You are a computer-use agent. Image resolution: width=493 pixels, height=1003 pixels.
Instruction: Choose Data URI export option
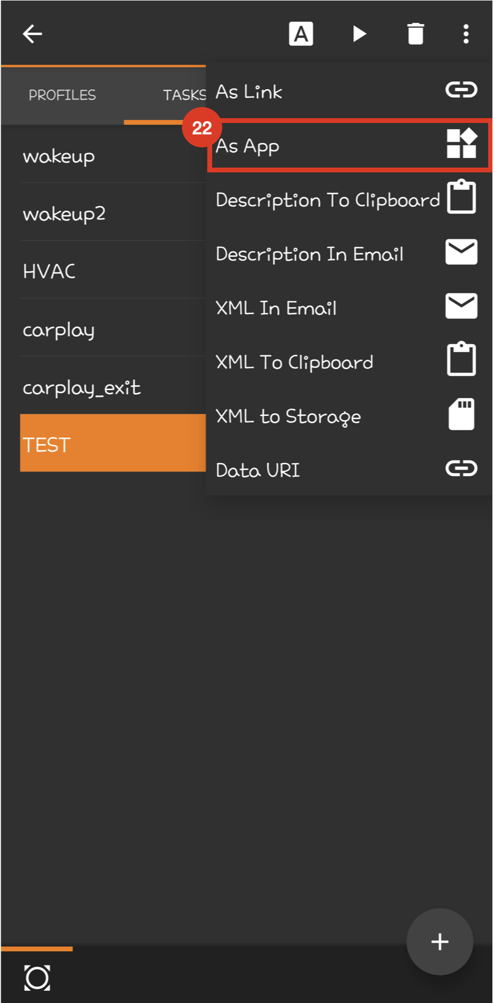click(x=349, y=470)
